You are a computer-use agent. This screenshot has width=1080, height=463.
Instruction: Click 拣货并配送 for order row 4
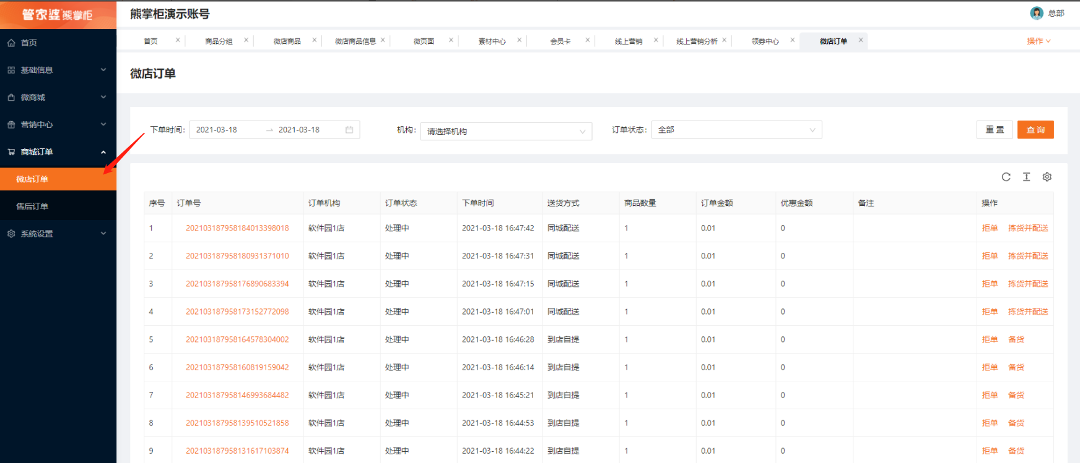pos(1028,312)
